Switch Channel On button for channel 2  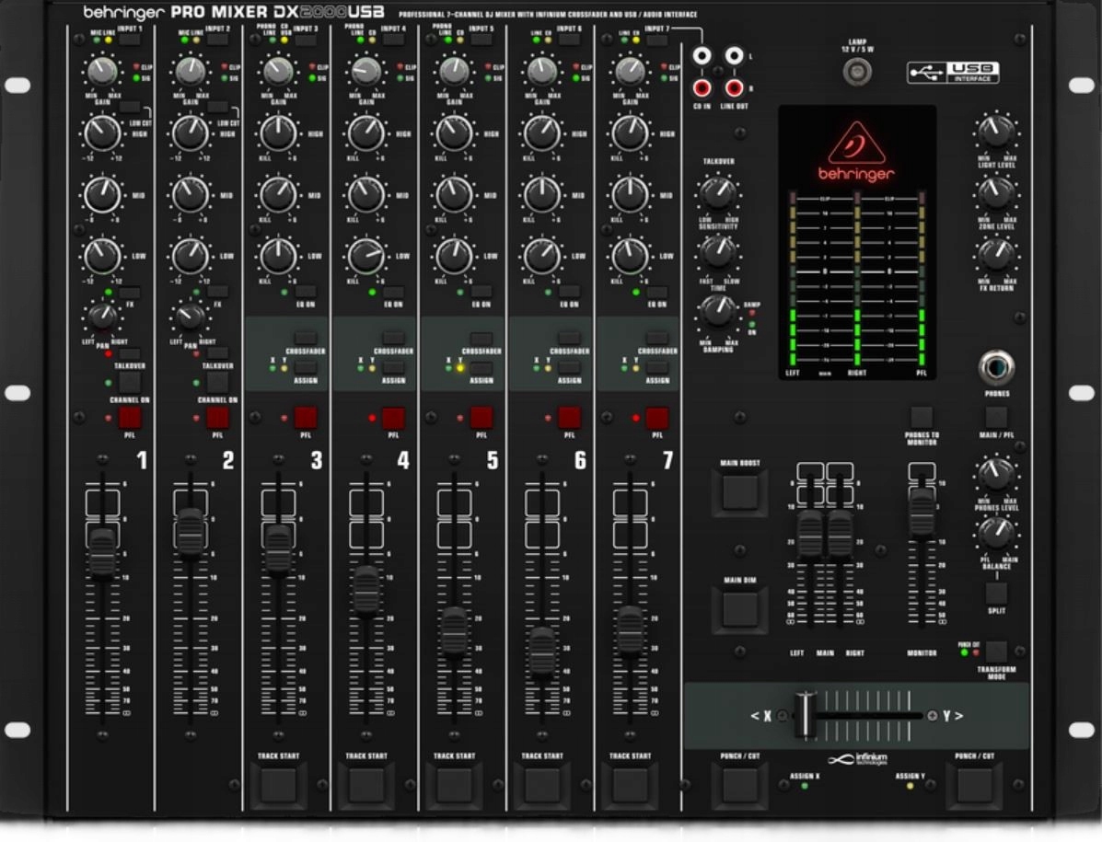tap(217, 383)
